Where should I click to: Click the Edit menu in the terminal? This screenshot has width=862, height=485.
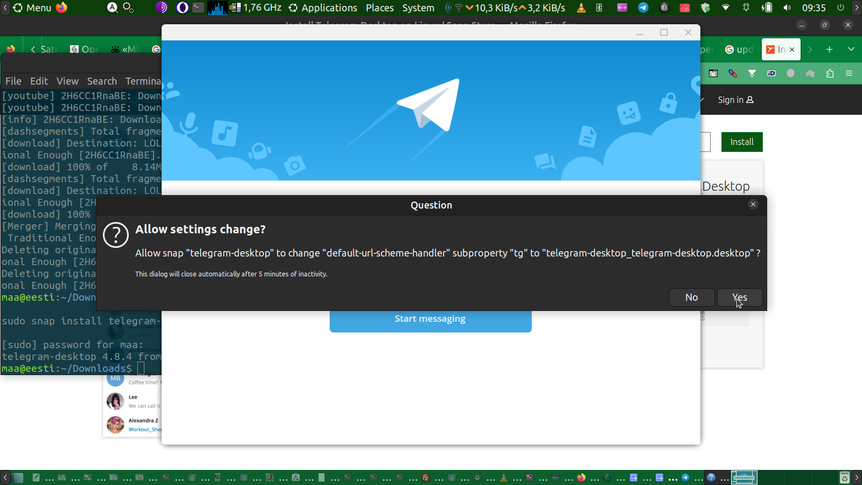39,81
